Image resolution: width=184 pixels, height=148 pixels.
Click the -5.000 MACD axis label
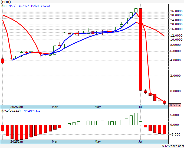click(x=175, y=134)
